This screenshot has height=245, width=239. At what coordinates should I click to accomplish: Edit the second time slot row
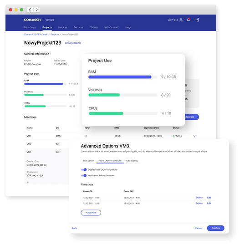[x=209, y=203]
